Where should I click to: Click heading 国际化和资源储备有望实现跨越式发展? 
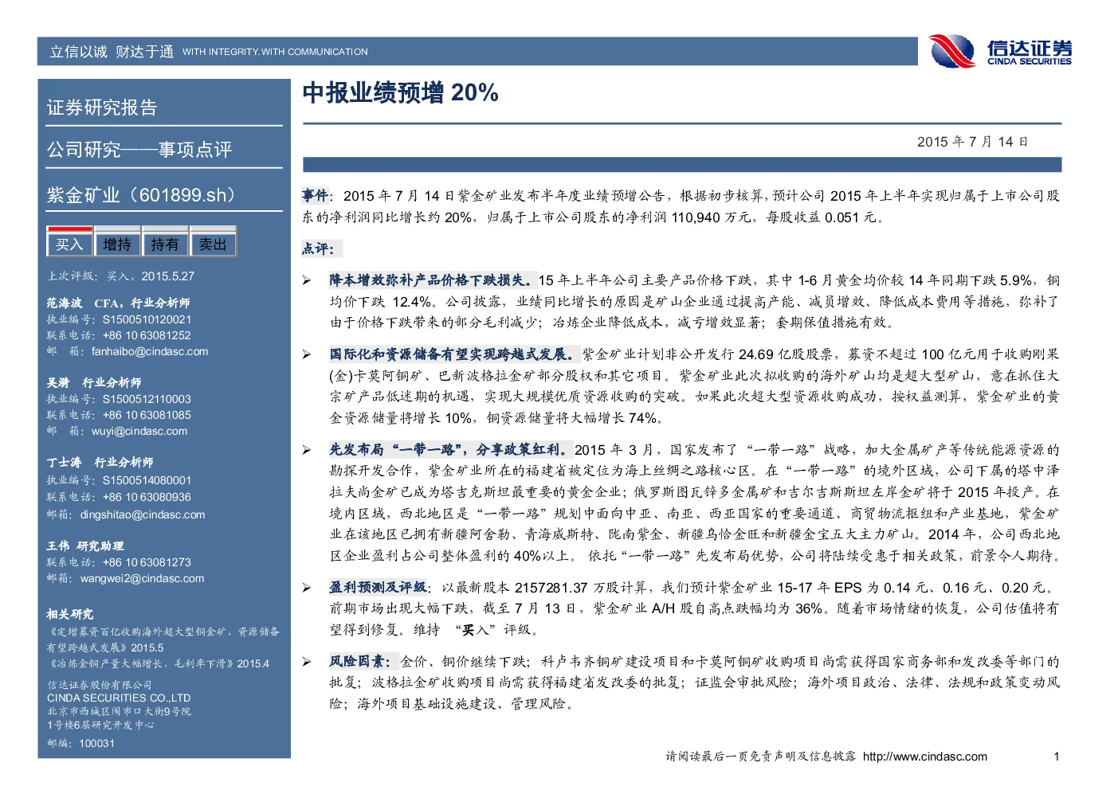(x=453, y=354)
